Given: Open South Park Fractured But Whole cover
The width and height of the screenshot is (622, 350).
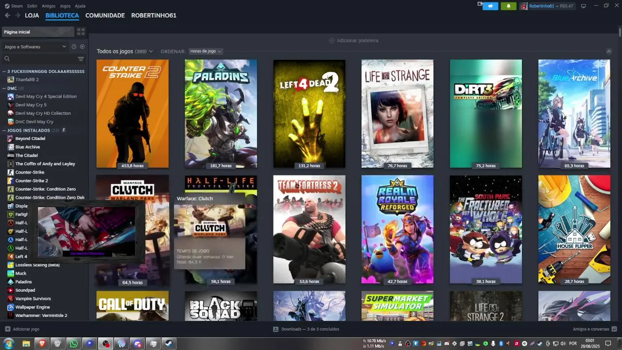Looking at the screenshot, I should pyautogui.click(x=486, y=229).
